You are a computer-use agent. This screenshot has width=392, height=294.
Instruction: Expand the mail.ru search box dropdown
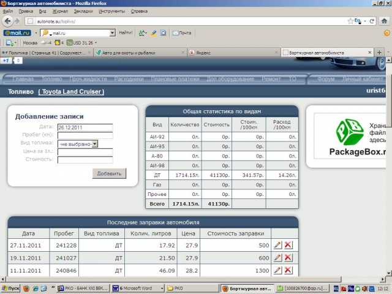click(x=112, y=32)
